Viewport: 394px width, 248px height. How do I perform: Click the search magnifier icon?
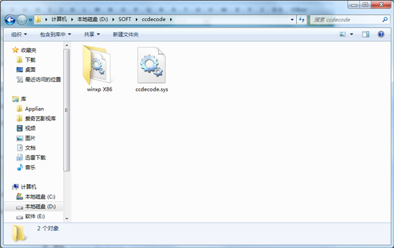(385, 19)
